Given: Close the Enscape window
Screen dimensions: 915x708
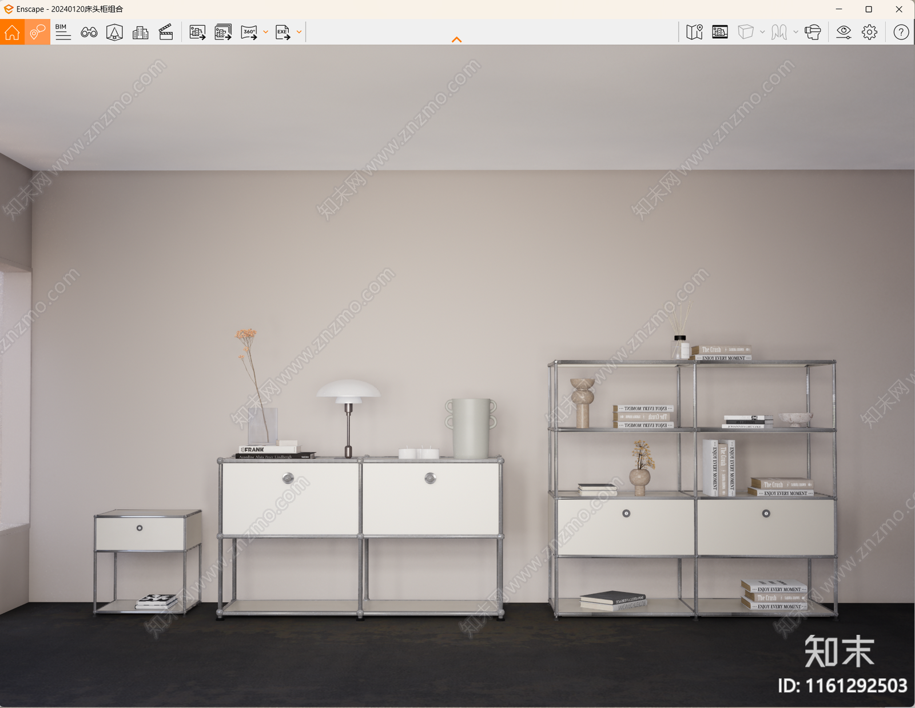Looking at the screenshot, I should pos(899,9).
